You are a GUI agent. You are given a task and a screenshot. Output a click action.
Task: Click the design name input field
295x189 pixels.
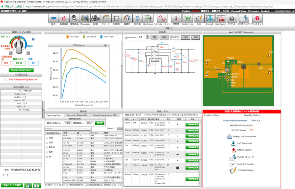25,170
